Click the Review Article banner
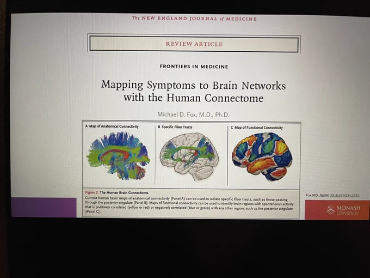 tap(194, 44)
